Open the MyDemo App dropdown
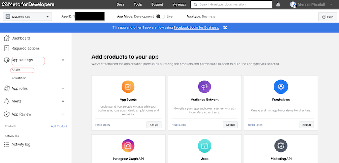 click(27, 17)
